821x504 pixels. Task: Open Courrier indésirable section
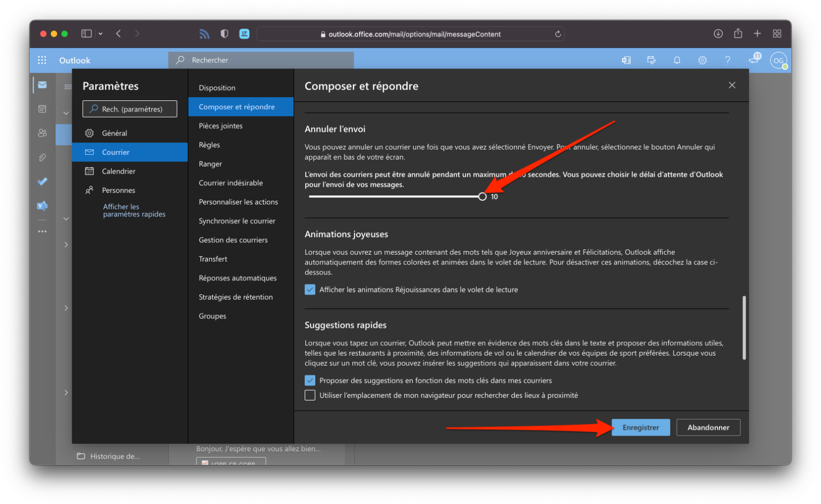coord(241,183)
